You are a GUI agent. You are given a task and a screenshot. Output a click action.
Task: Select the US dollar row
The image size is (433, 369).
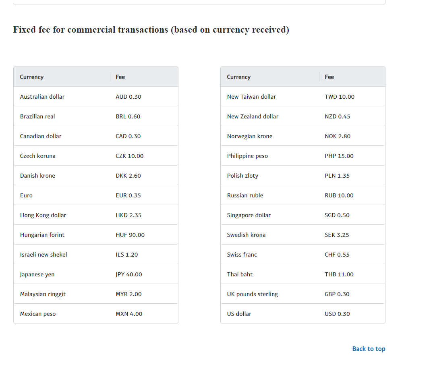[x=303, y=314]
